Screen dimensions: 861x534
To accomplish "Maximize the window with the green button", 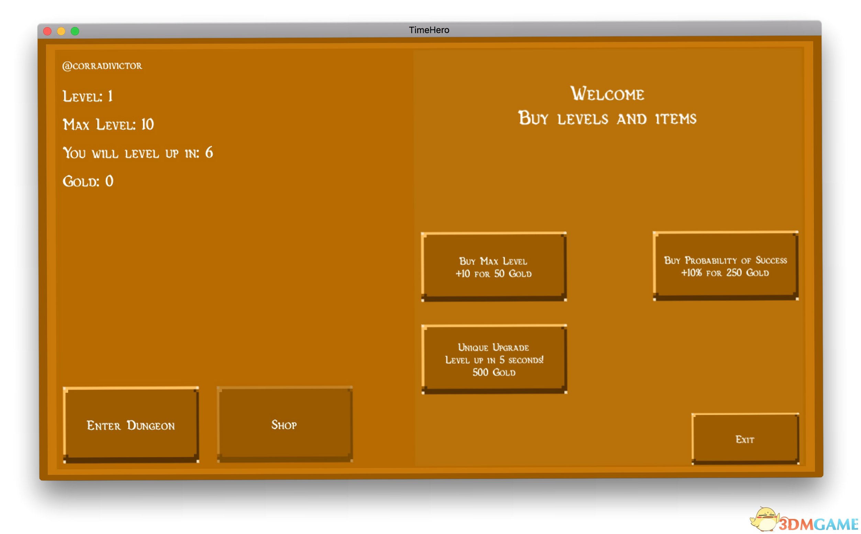I will pyautogui.click(x=75, y=31).
